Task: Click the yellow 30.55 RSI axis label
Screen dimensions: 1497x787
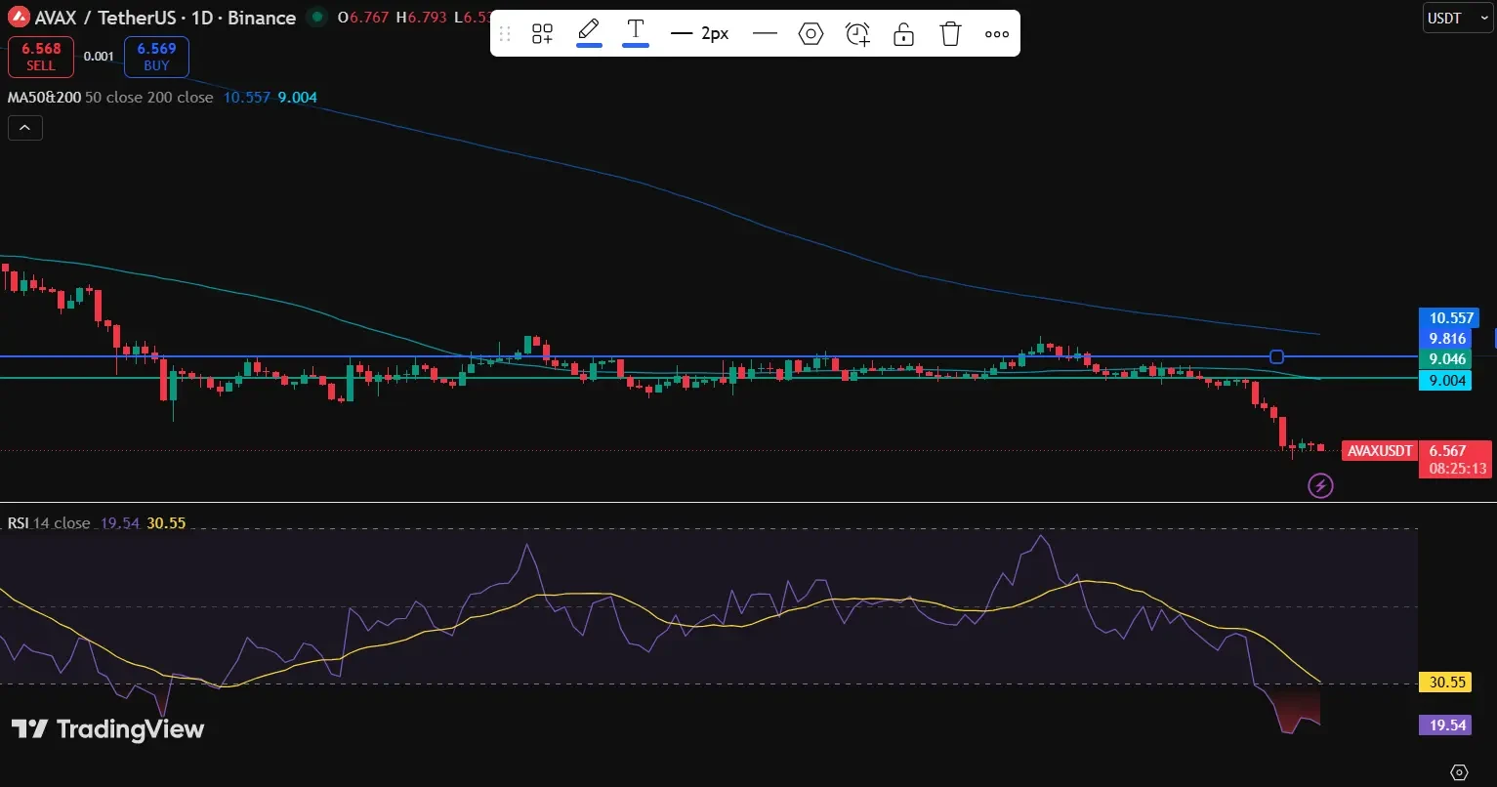Action: point(1446,683)
